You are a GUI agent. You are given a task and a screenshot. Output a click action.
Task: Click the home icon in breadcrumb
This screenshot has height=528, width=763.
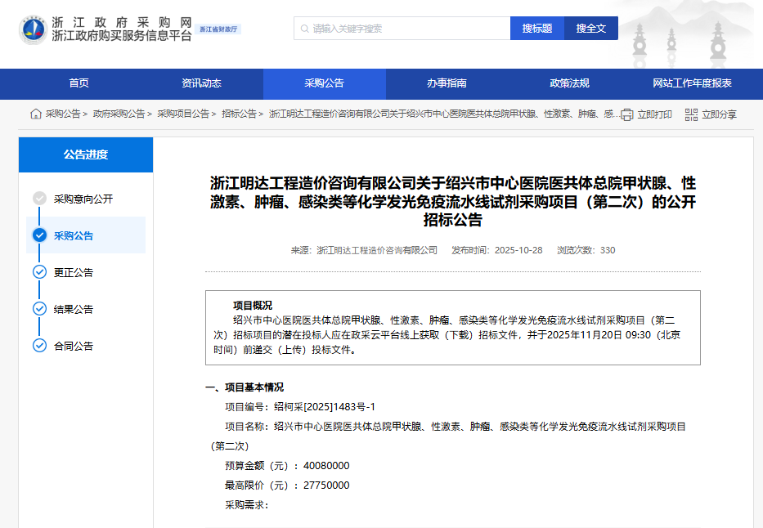click(36, 114)
